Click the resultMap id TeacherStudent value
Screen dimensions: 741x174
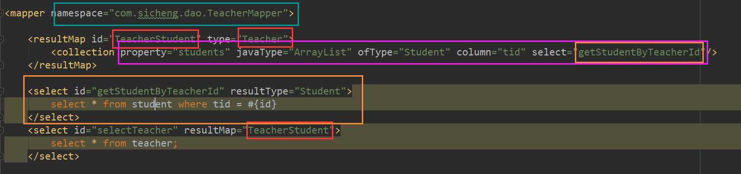point(156,39)
